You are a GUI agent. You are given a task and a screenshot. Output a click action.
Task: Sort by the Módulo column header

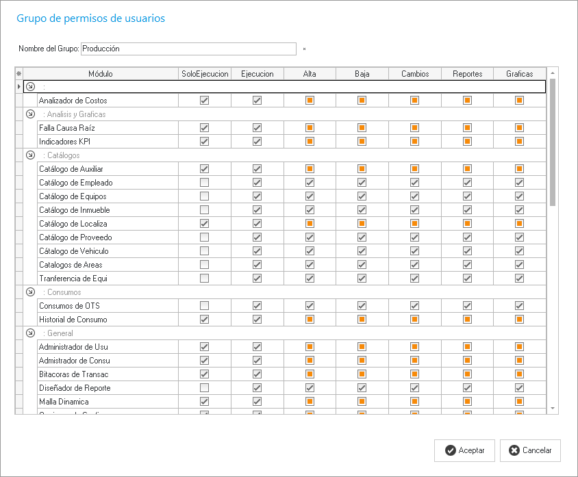tap(101, 74)
